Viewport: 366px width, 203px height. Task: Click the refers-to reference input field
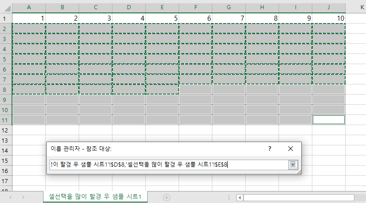(x=169, y=165)
